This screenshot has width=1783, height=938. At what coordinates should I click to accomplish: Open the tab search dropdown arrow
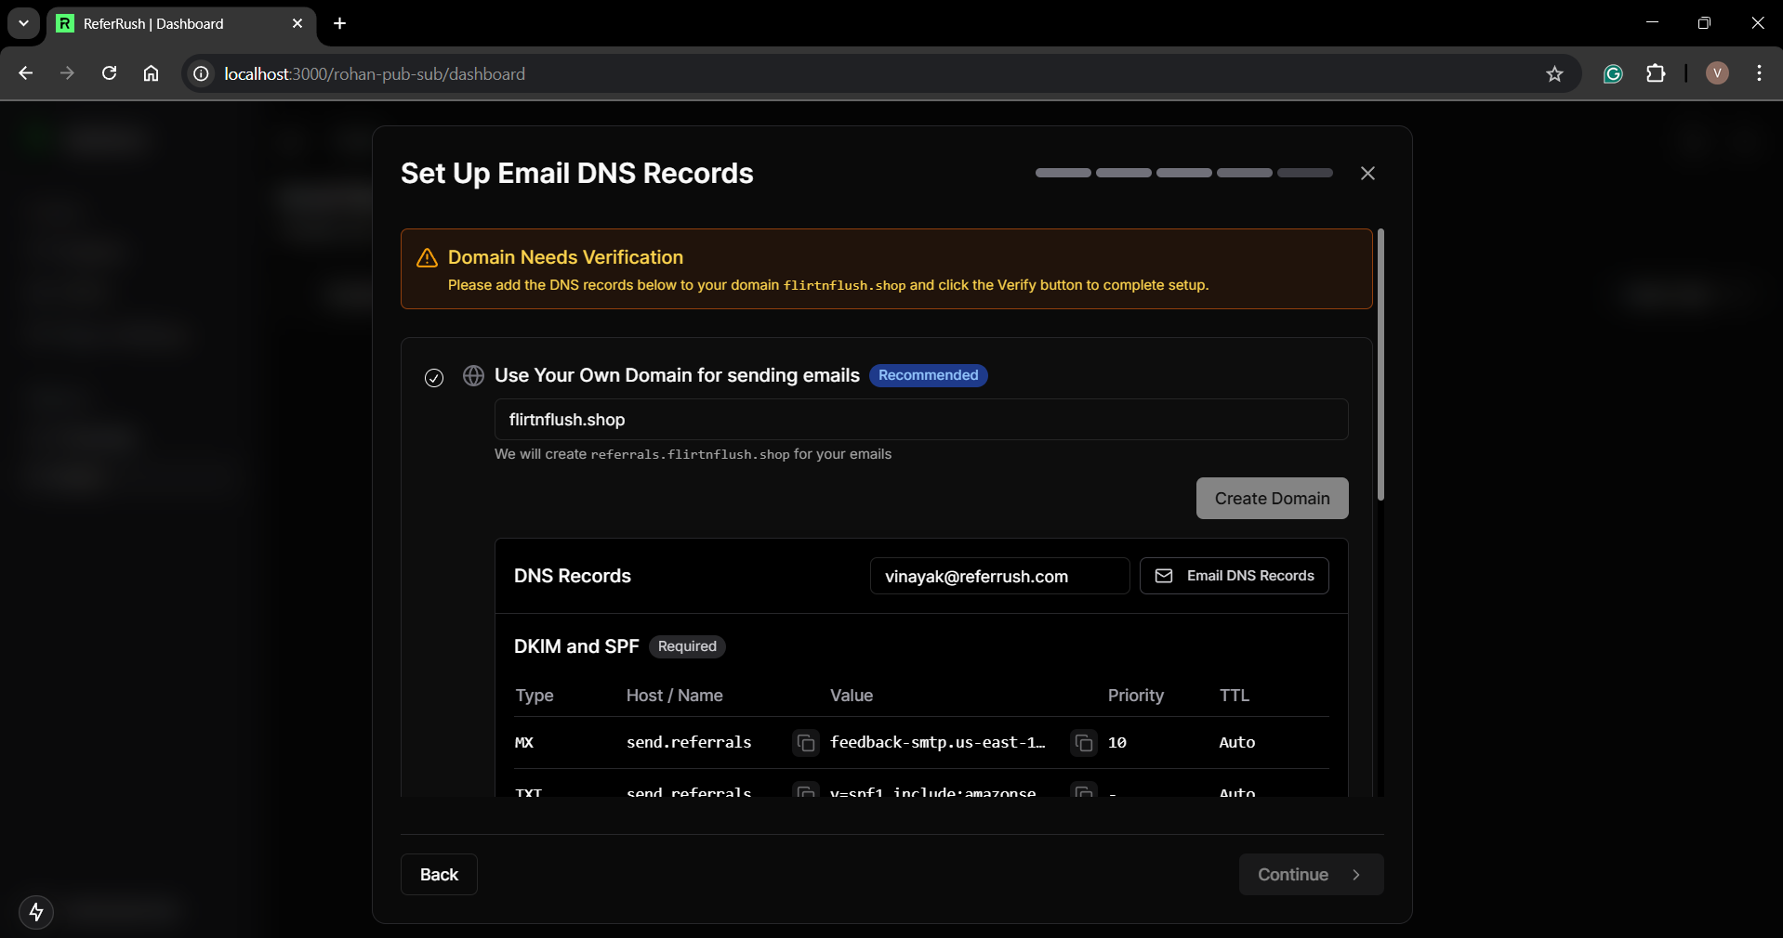tap(23, 23)
